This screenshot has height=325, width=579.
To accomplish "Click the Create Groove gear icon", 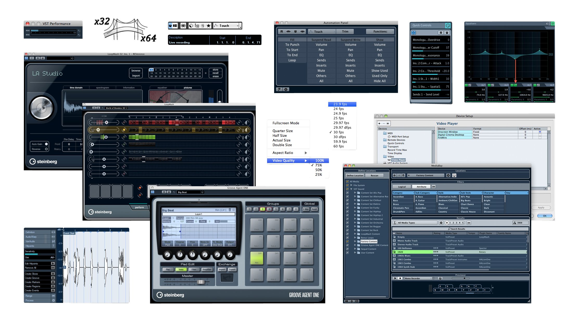I will [x=53, y=278].
